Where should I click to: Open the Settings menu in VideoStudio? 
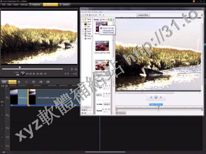24,5
